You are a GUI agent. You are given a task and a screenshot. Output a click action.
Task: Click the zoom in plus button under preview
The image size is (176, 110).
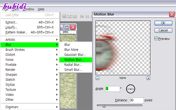pos(148,78)
